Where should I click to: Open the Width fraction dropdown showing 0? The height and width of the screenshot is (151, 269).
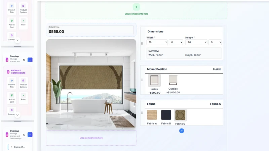pyautogui.click(x=176, y=42)
